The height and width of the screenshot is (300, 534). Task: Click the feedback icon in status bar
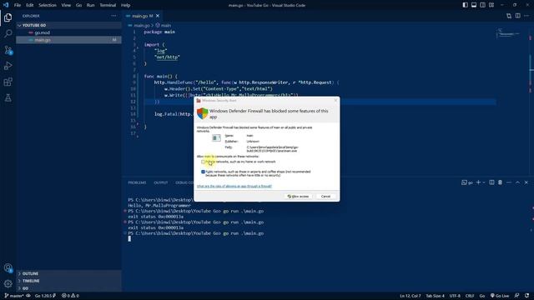click(x=517, y=296)
